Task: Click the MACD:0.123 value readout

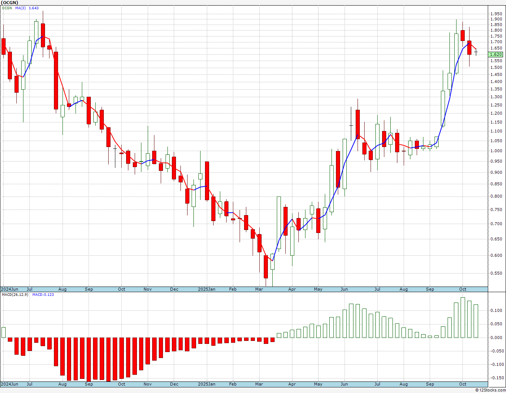Action: click(43, 295)
